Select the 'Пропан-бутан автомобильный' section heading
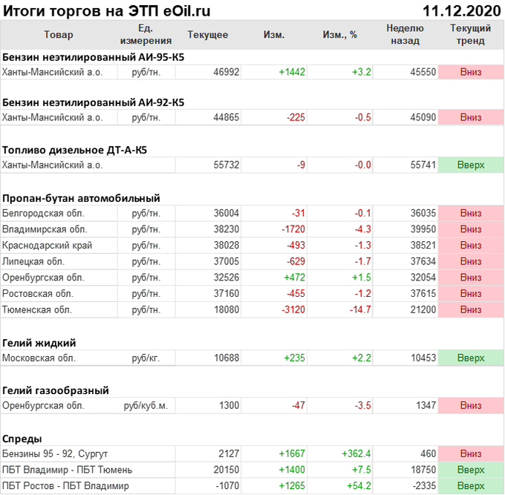This screenshot has width=505, height=495. click(81, 197)
